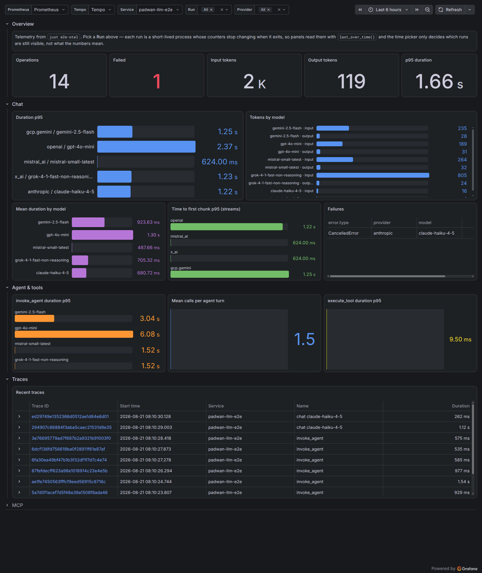Image resolution: width=482 pixels, height=573 pixels.
Task: Expand trace row 87fefdecff623a98e1018914c23e4e5b
Action: tap(19, 471)
